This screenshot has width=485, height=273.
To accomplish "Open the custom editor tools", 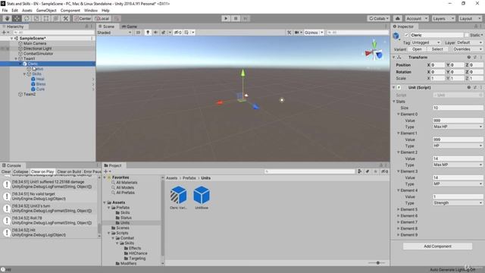I will pyautogui.click(x=66, y=18).
